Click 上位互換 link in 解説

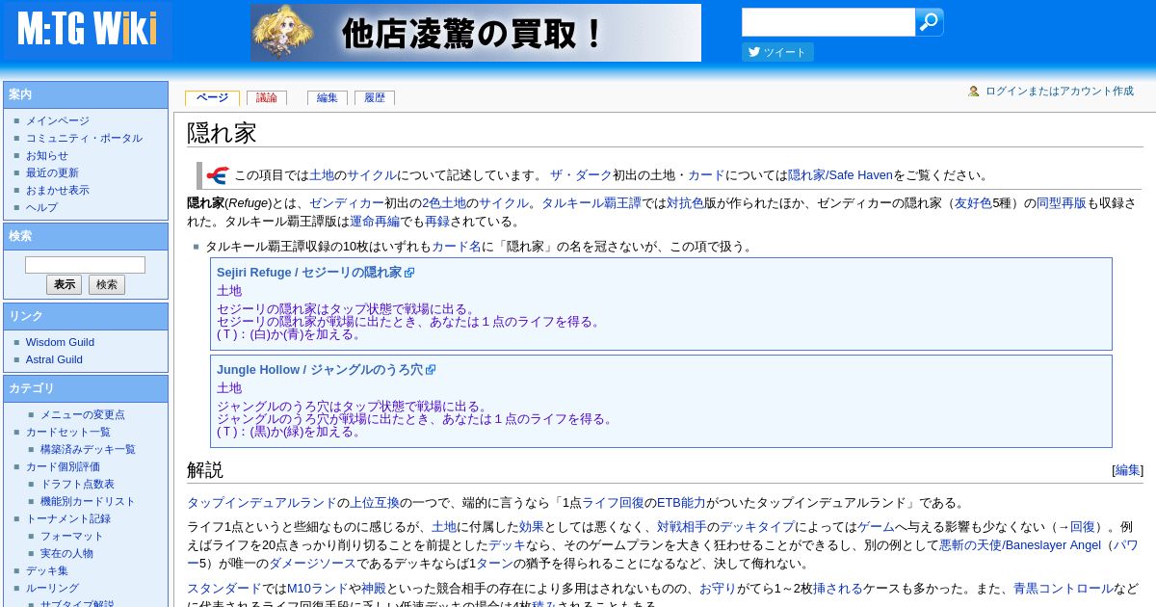pos(375,503)
